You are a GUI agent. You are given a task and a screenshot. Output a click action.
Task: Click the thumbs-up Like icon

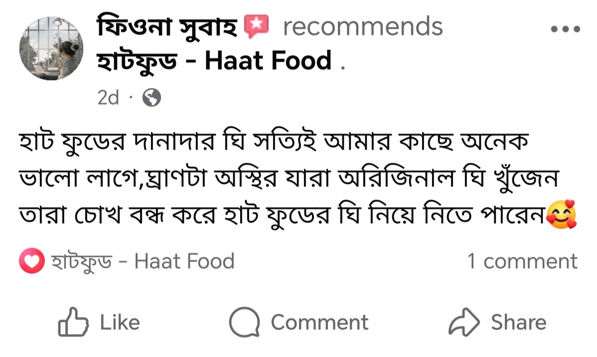(73, 323)
